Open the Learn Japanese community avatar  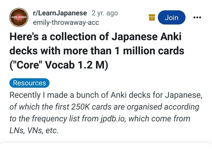point(19,17)
